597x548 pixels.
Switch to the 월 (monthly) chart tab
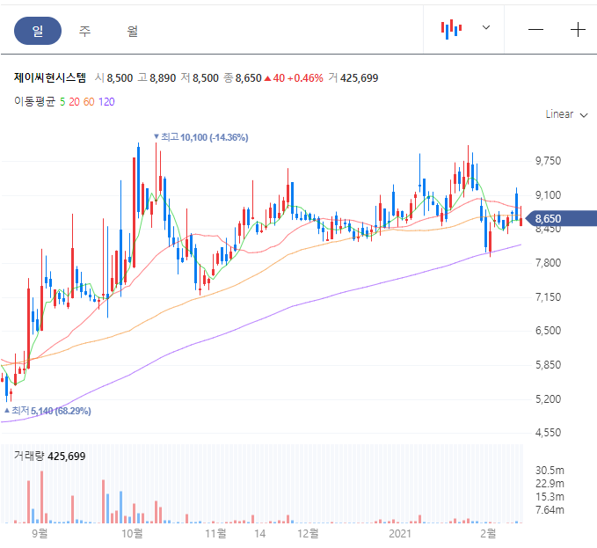pyautogui.click(x=132, y=31)
